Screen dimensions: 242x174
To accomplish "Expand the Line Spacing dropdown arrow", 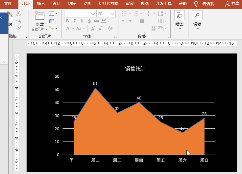I will (155, 13).
